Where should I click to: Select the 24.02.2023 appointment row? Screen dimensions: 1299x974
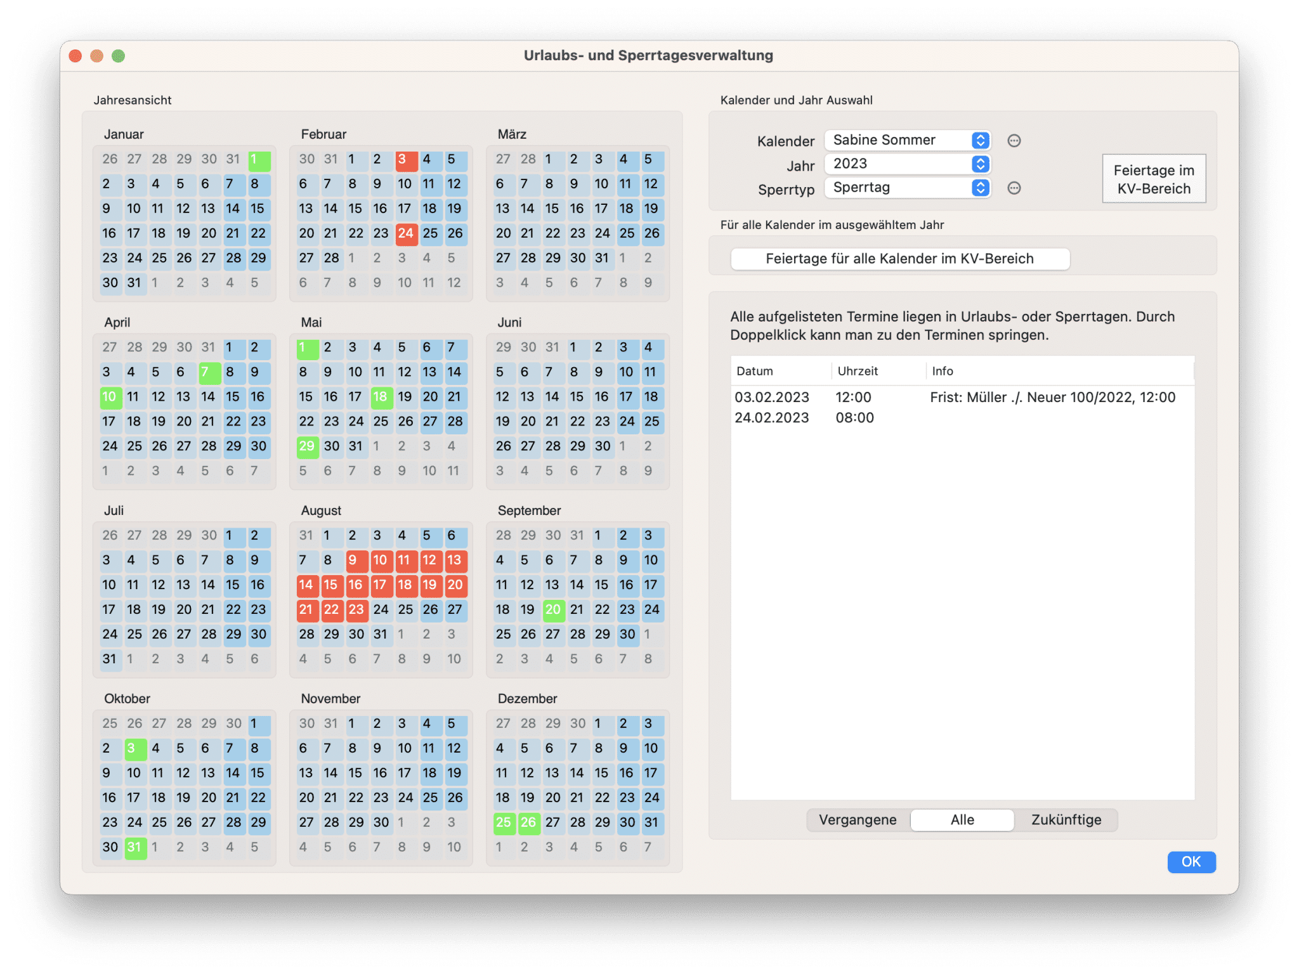pos(962,418)
